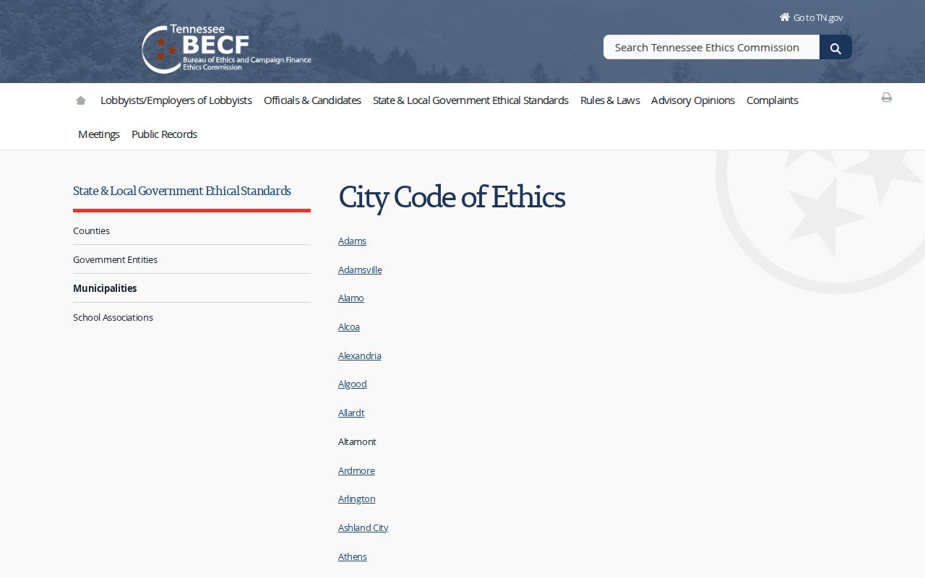Open the Algood city link
The width and height of the screenshot is (925, 578).
[353, 384]
